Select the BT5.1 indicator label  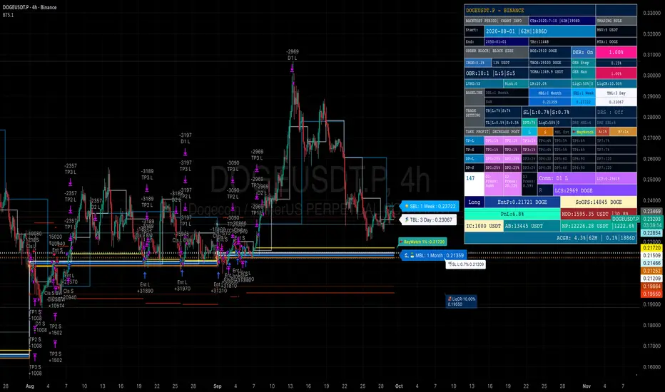[x=8, y=15]
